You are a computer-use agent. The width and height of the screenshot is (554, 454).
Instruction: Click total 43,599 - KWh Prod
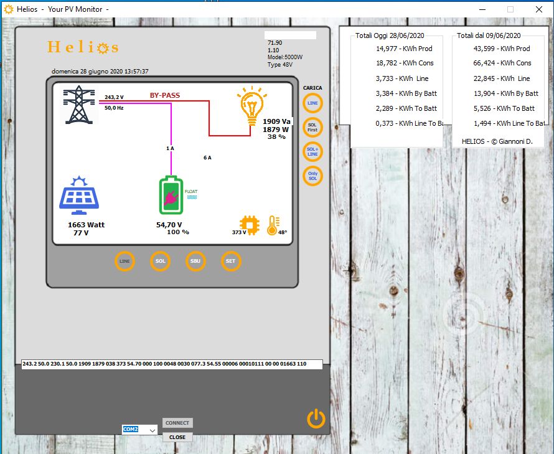(x=502, y=49)
